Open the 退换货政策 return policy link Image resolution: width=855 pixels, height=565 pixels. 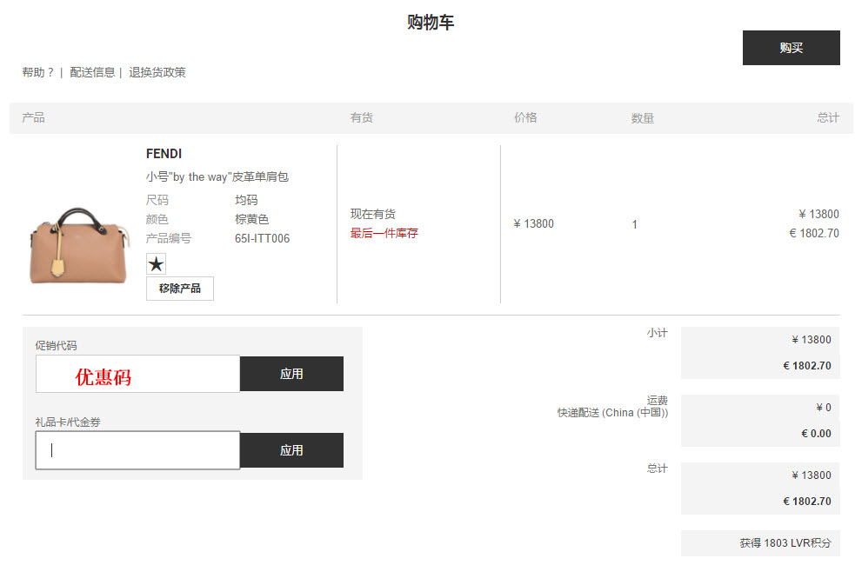pyautogui.click(x=157, y=72)
